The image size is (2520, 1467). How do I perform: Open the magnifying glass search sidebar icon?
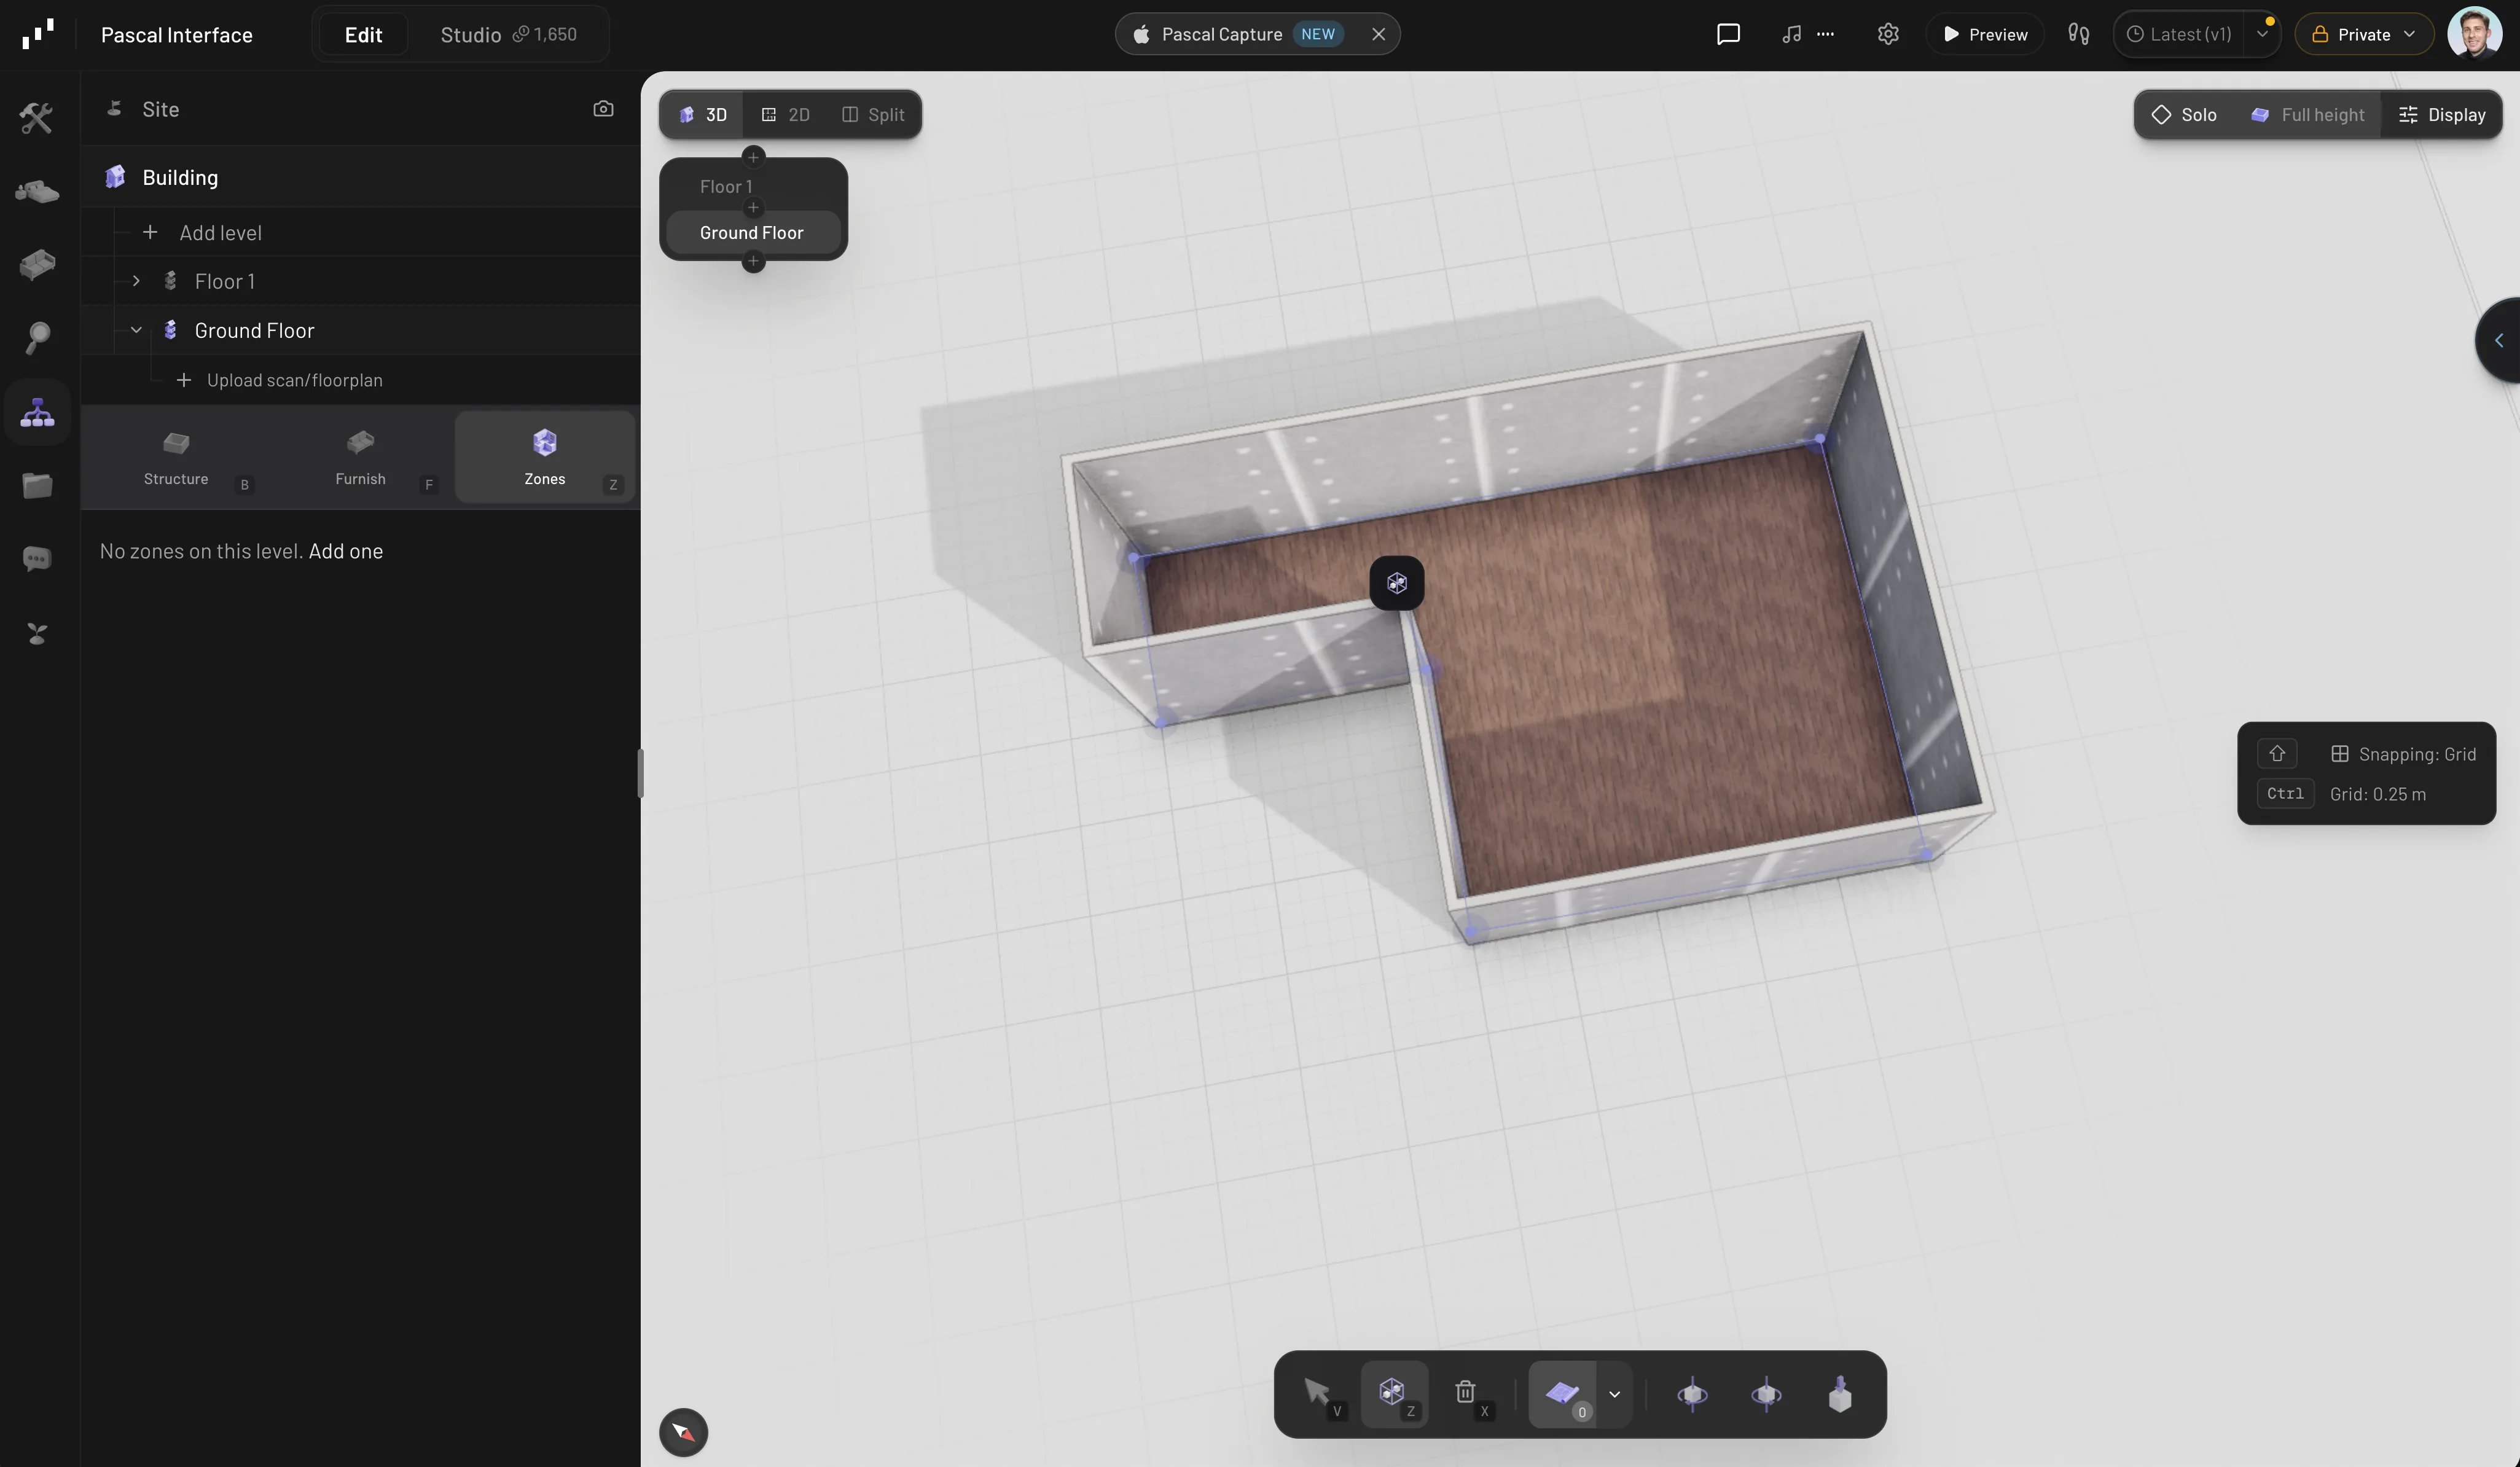click(x=37, y=338)
